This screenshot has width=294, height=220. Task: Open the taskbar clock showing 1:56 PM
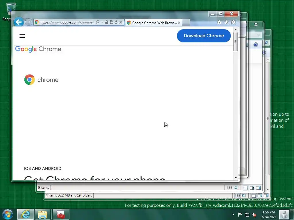pyautogui.click(x=268, y=215)
